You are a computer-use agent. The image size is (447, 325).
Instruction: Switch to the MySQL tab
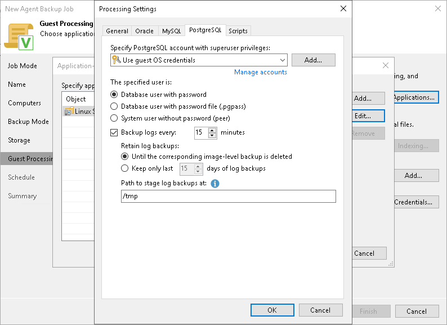pyautogui.click(x=171, y=31)
